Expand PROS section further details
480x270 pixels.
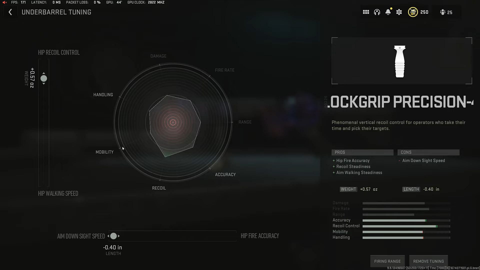362,152
